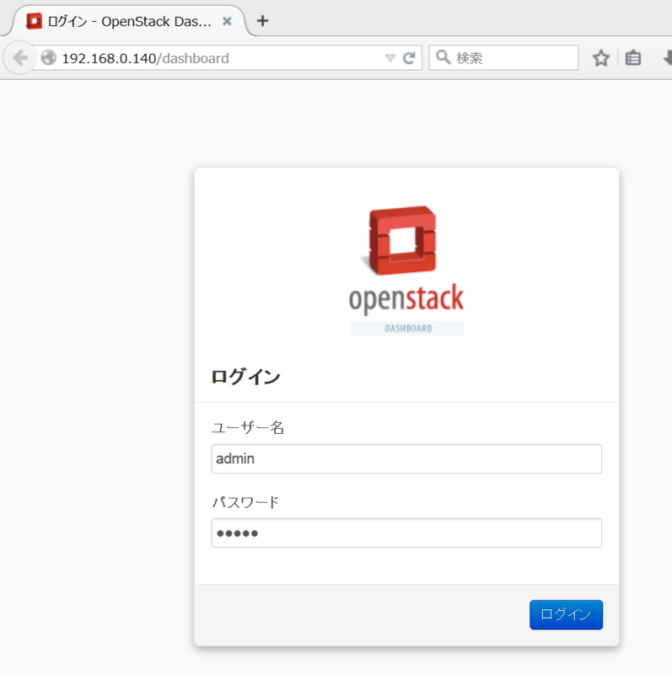The width and height of the screenshot is (672, 674).
Task: Focus the password field with dots
Action: (406, 533)
